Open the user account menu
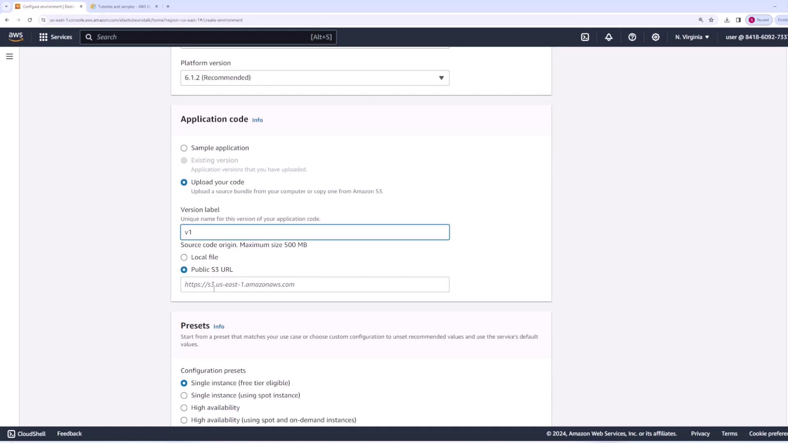The image size is (788, 443). click(x=755, y=37)
